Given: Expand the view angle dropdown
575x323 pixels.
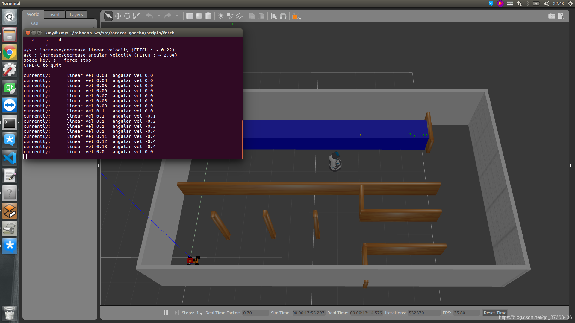Looking at the screenshot, I should pos(300,19).
